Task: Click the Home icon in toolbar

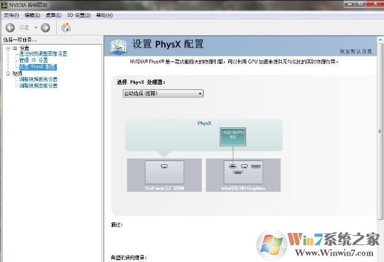Action: pyautogui.click(x=66, y=27)
